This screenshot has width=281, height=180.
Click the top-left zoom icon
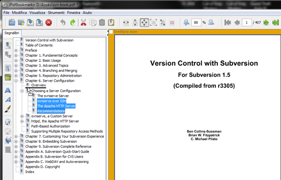(163, 22)
